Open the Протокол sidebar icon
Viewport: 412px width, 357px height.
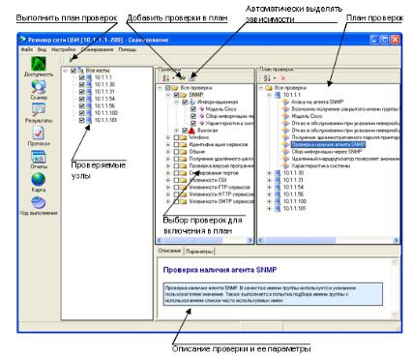click(39, 133)
